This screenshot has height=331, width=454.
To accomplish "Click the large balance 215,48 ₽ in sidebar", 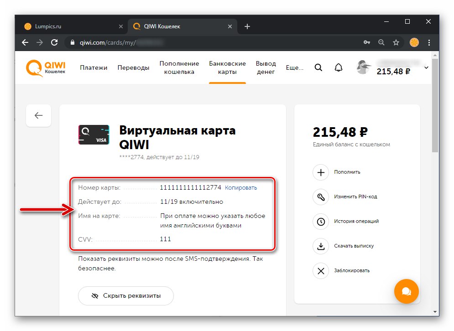I will click(340, 132).
